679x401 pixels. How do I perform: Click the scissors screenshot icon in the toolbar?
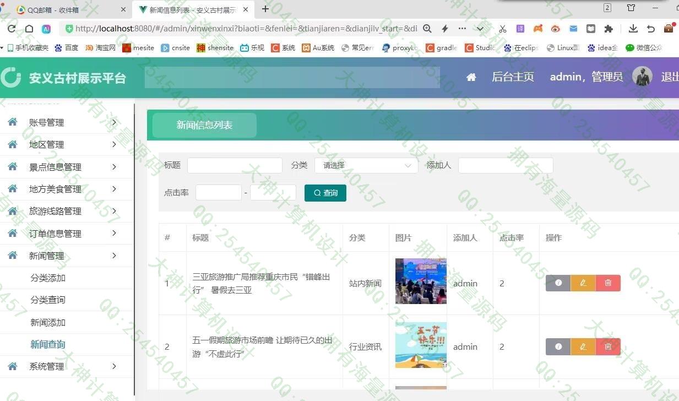[x=503, y=29]
